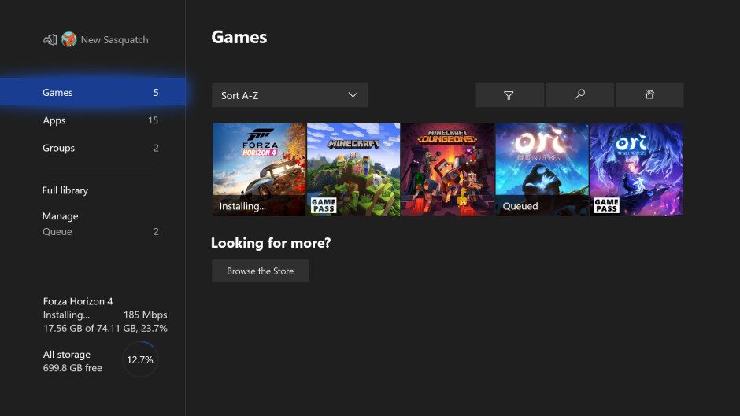Click Browse the Store button
Viewport: 740px width, 416px height.
tap(260, 271)
